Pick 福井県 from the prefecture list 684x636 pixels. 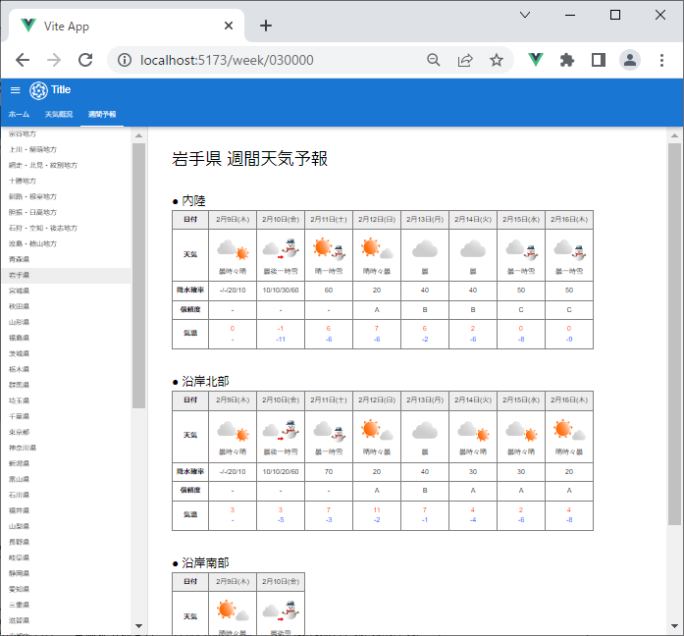pyautogui.click(x=66, y=510)
